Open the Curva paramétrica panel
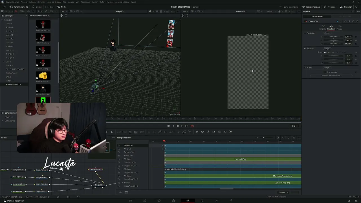This screenshot has width=361, height=203. pyautogui.click(x=289, y=7)
